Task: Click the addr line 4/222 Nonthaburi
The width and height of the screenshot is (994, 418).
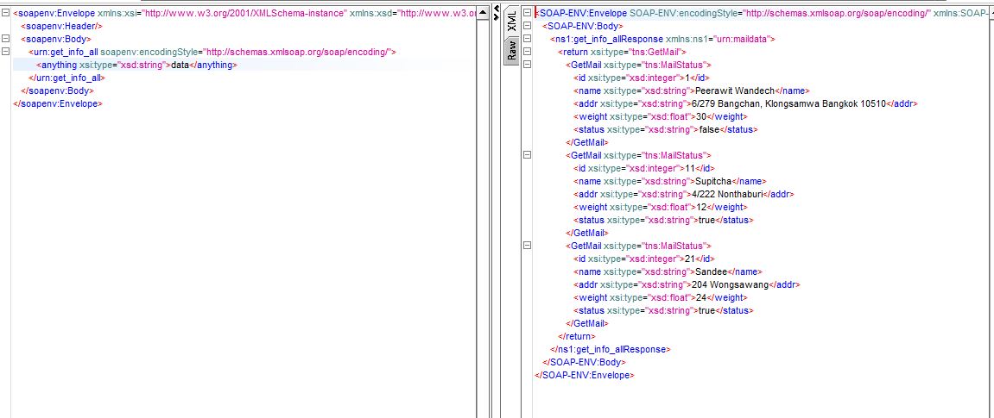Action: point(683,194)
